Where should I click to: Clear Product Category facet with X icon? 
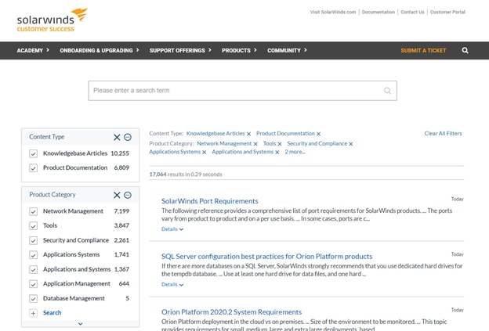(x=117, y=196)
